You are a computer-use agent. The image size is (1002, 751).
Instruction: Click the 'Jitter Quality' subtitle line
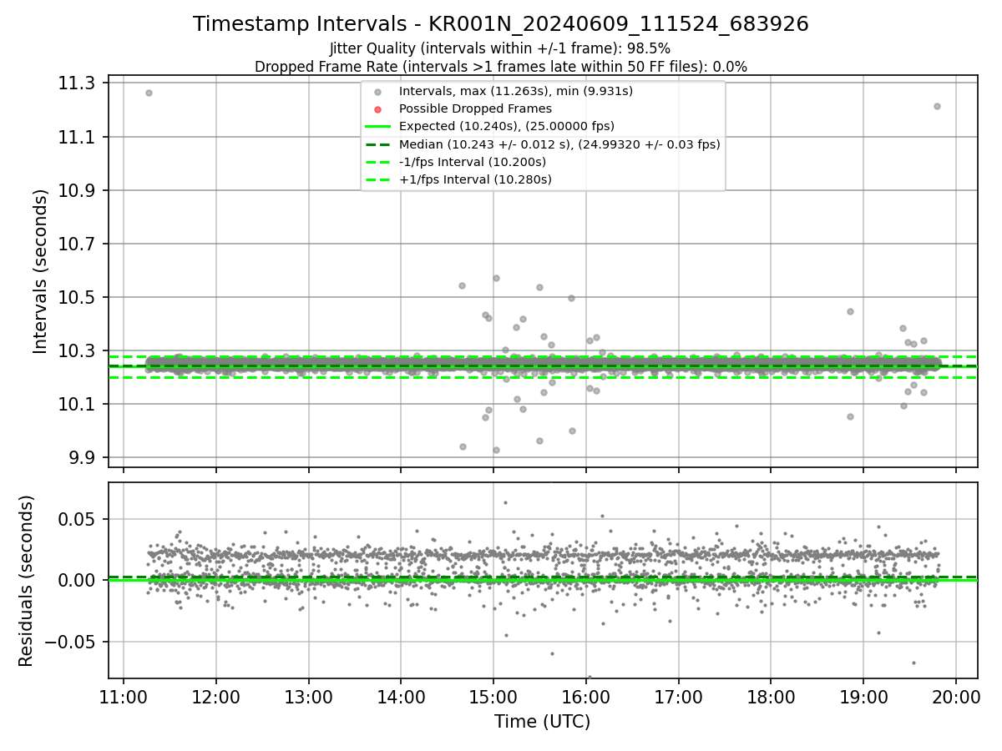[500, 48]
